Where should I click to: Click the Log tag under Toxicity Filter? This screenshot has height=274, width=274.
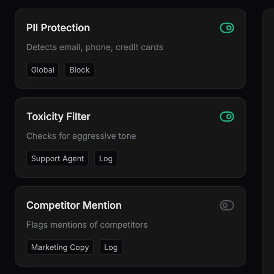point(106,159)
